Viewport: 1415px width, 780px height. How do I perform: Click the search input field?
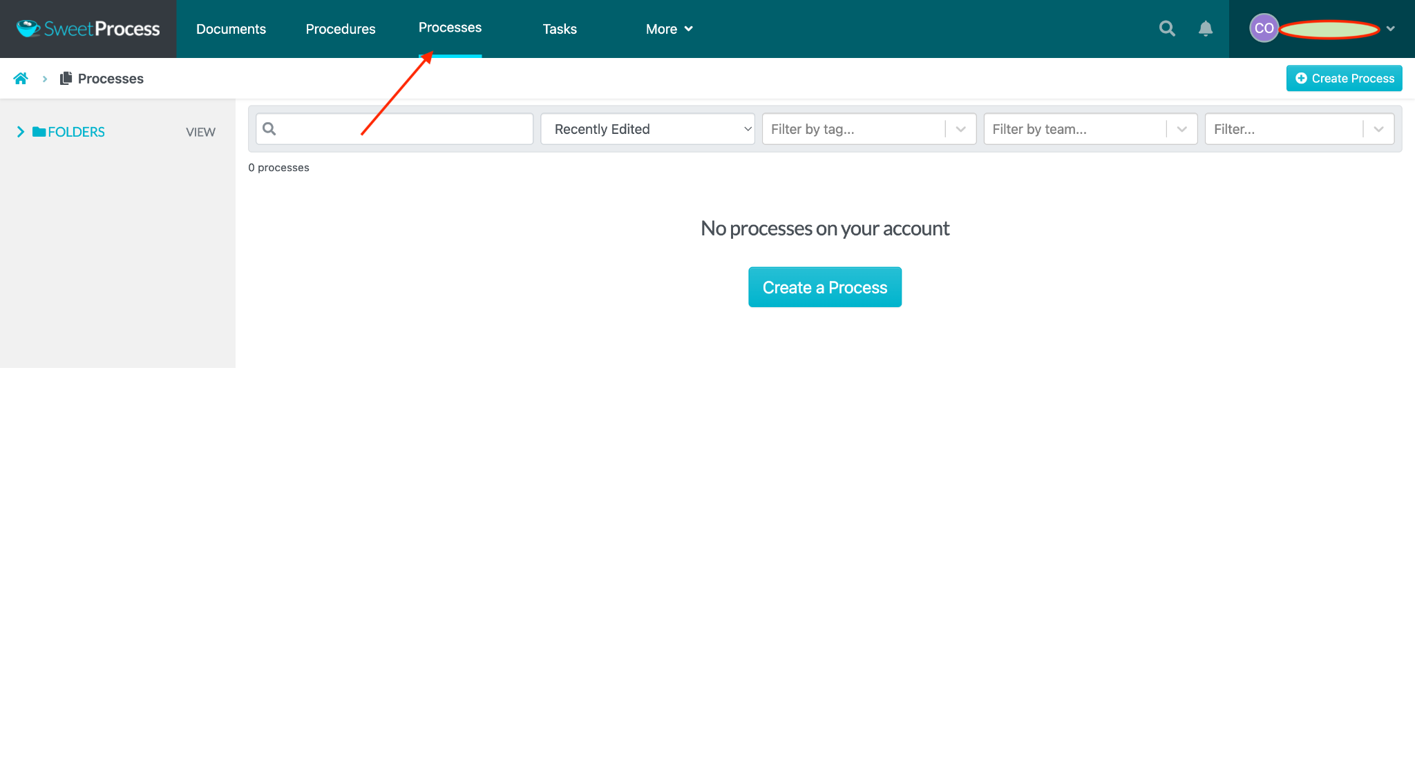click(x=395, y=128)
